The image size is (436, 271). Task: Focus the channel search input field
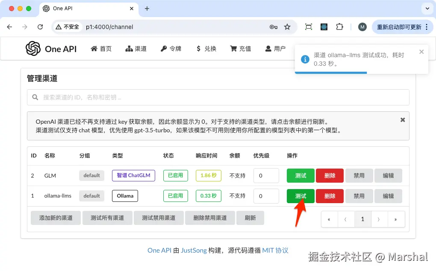click(x=218, y=97)
